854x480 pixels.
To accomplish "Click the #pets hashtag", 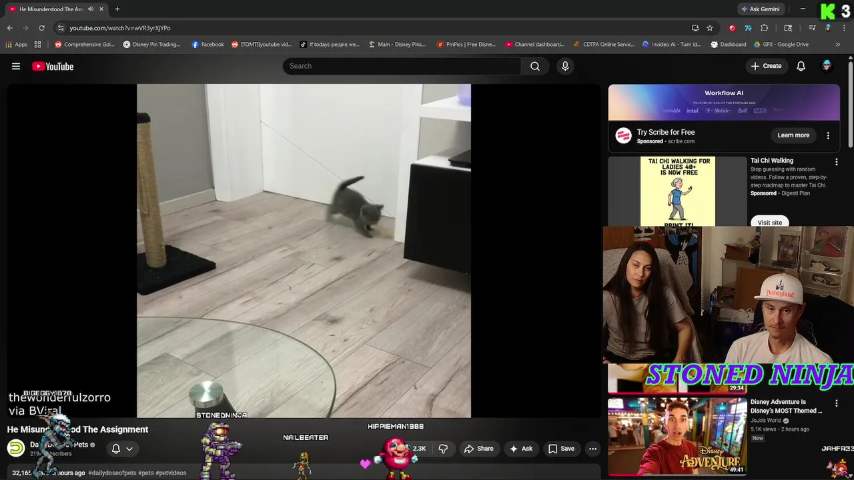I will pos(145,473).
